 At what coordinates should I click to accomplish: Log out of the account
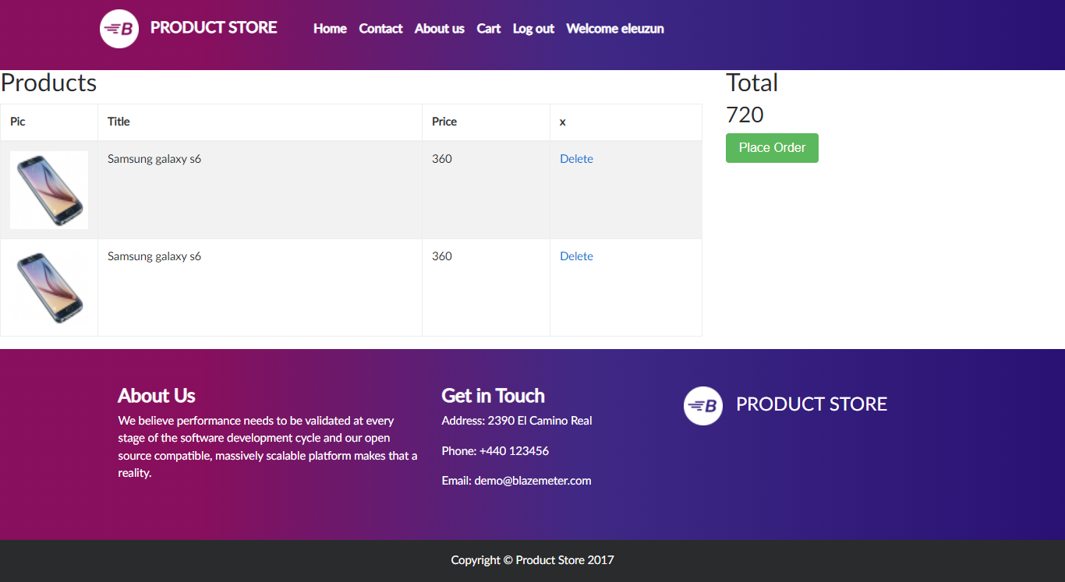click(x=533, y=29)
